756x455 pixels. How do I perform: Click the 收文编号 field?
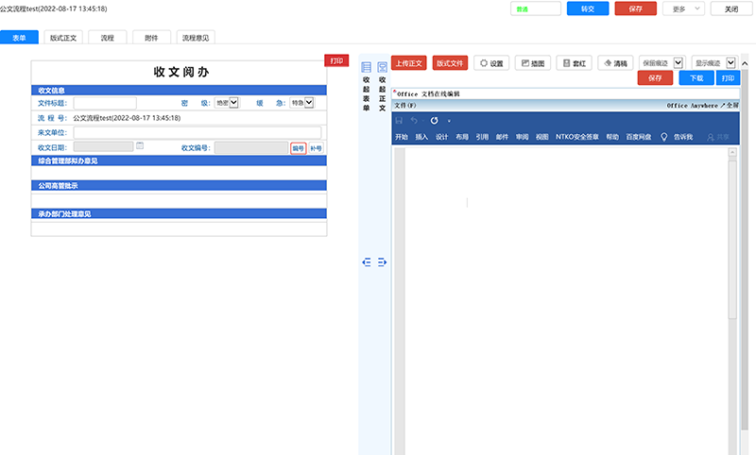(251, 148)
